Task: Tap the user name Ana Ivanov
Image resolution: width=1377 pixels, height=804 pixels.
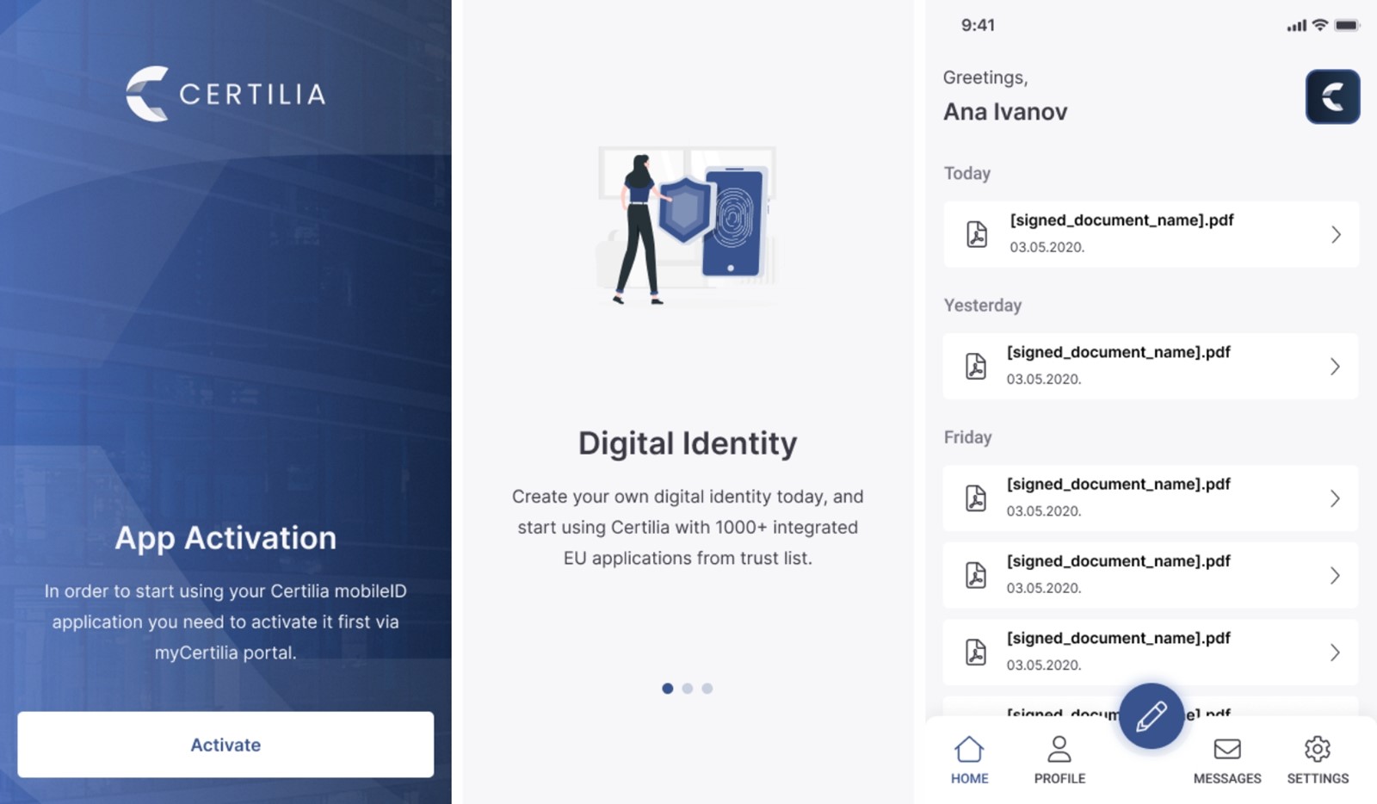Action: 1005,112
